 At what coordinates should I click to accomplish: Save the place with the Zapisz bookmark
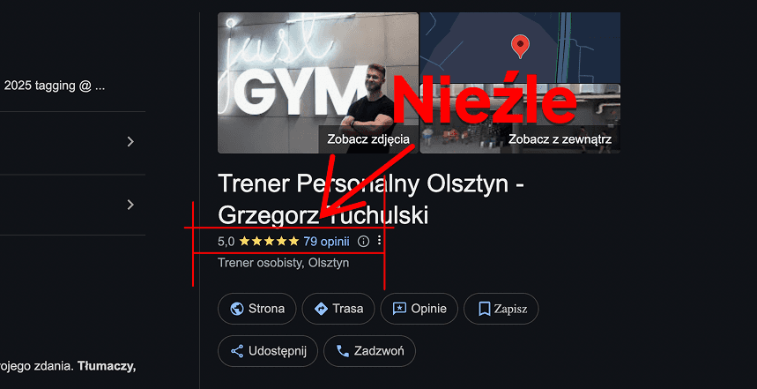click(501, 309)
